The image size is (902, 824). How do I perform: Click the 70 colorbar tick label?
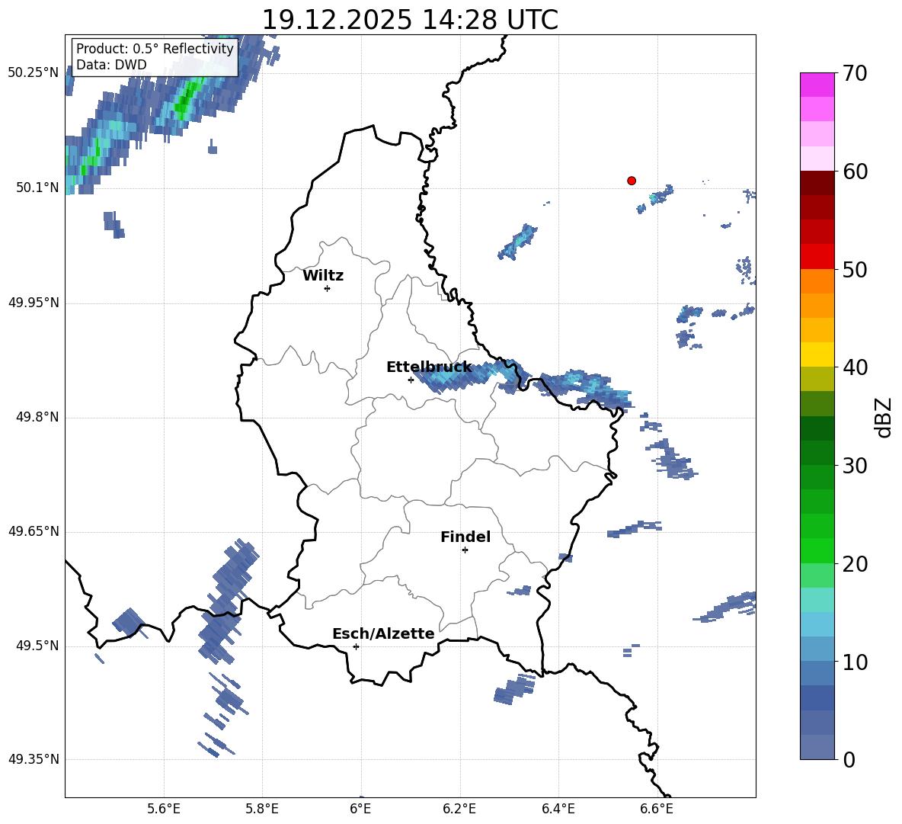[855, 74]
